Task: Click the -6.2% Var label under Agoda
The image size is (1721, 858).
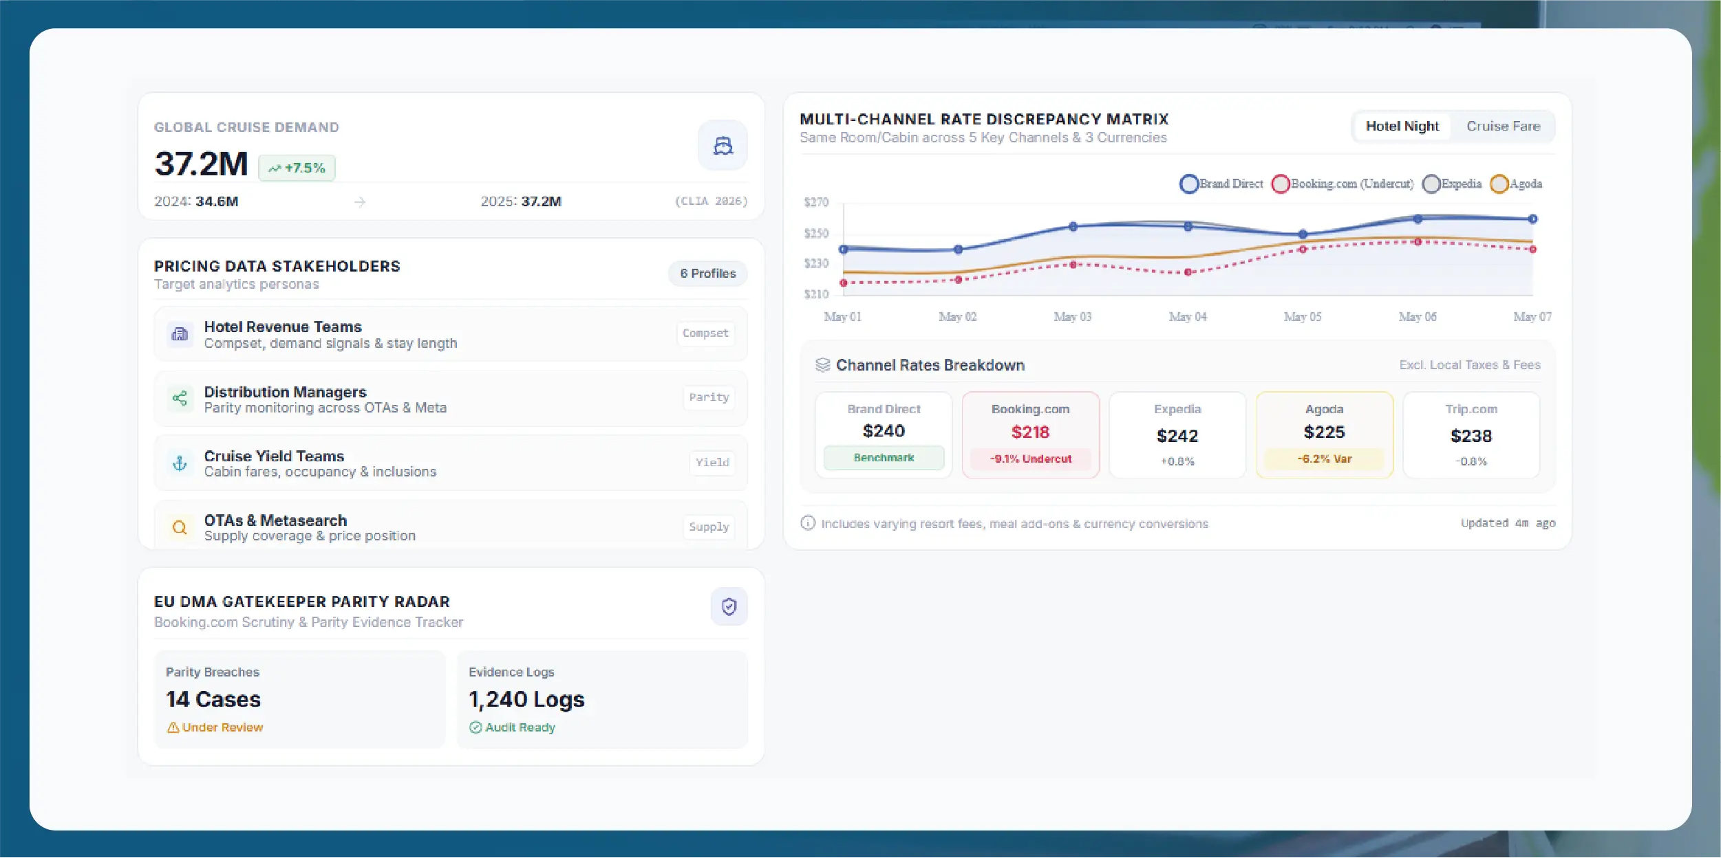Action: (1325, 459)
